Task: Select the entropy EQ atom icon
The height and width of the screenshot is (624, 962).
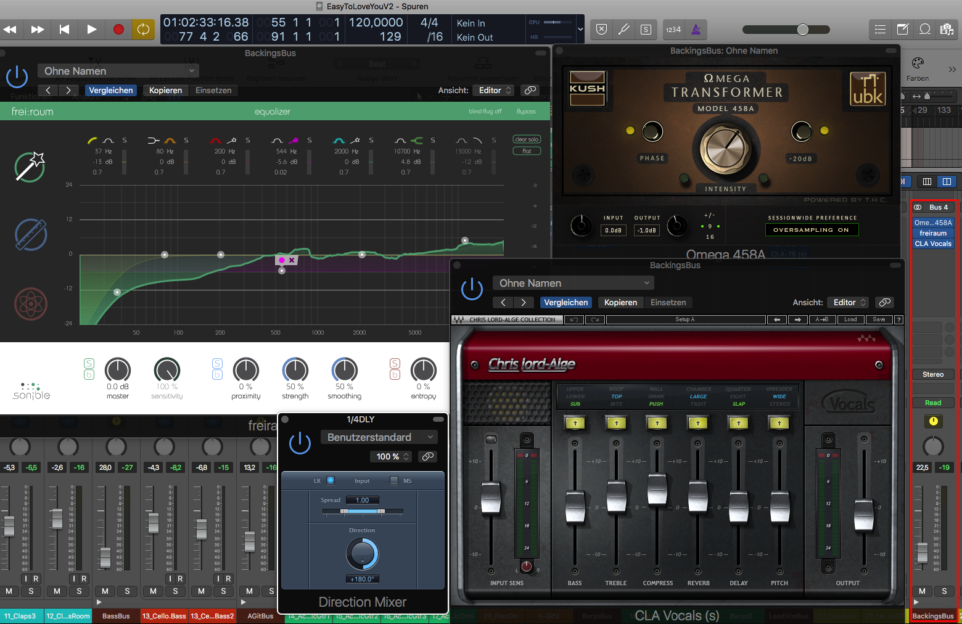Action: coord(31,303)
